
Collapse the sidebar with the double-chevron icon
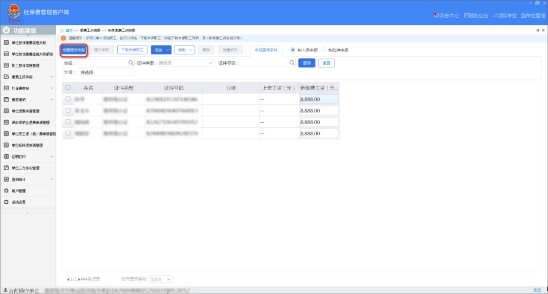(x=27, y=213)
